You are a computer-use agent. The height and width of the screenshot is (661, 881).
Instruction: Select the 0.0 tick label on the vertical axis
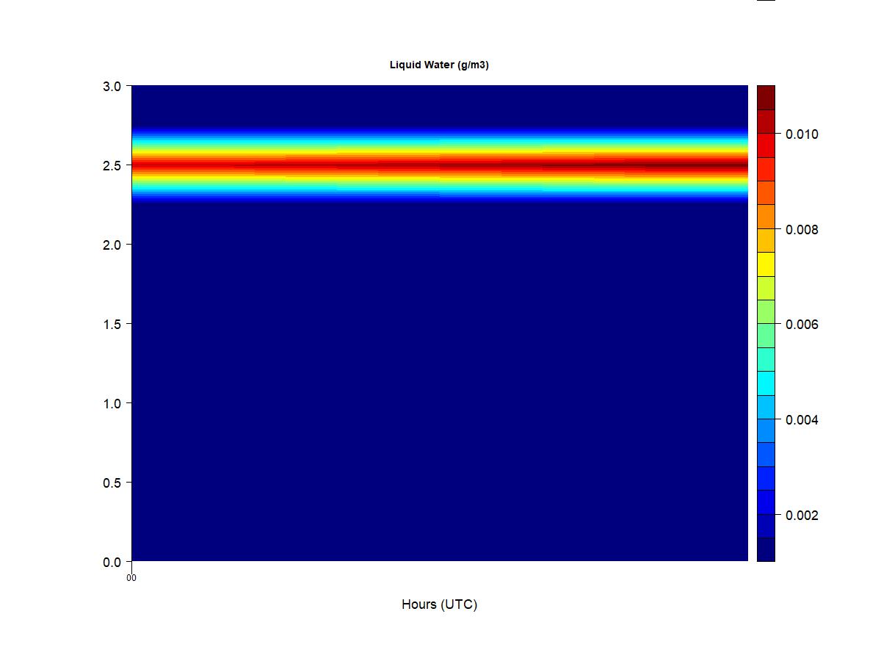click(x=112, y=562)
